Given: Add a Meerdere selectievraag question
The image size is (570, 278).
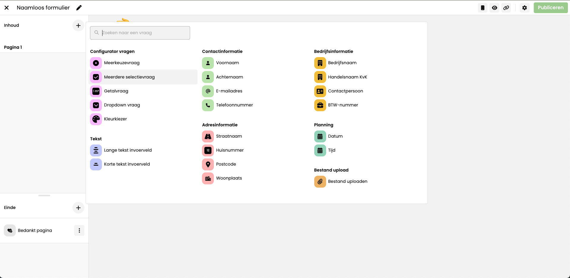Looking at the screenshot, I should coord(129,77).
